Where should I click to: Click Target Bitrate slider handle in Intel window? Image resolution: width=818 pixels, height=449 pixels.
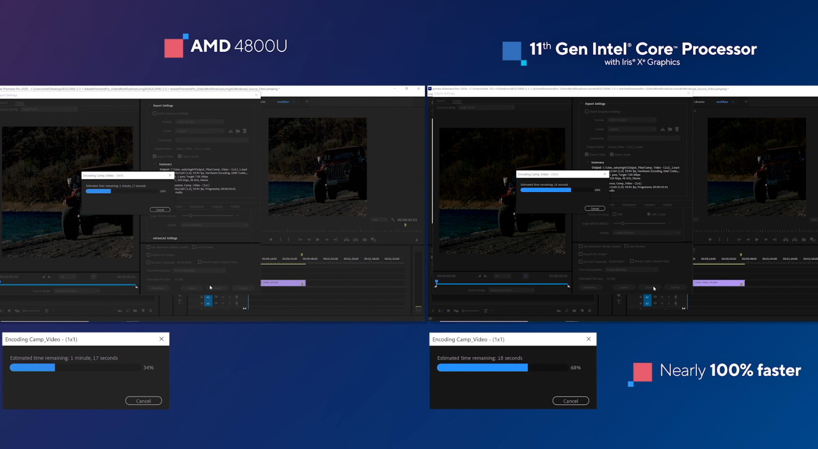click(x=622, y=223)
